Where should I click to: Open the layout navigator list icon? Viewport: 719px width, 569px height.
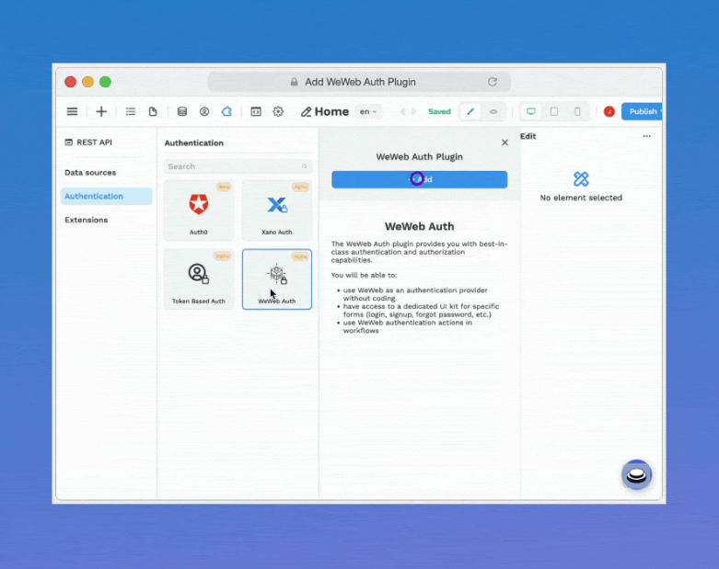(131, 111)
